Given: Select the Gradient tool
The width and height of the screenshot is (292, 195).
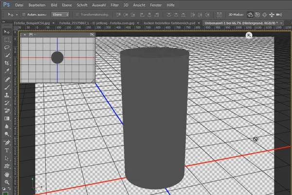Looking at the screenshot, I should point(7,118).
